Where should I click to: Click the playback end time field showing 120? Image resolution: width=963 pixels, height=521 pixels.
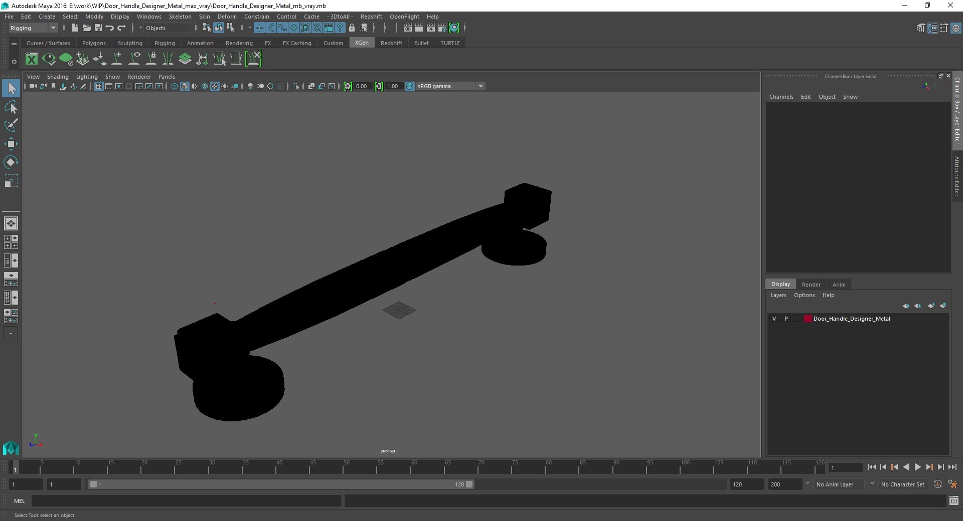pos(746,484)
